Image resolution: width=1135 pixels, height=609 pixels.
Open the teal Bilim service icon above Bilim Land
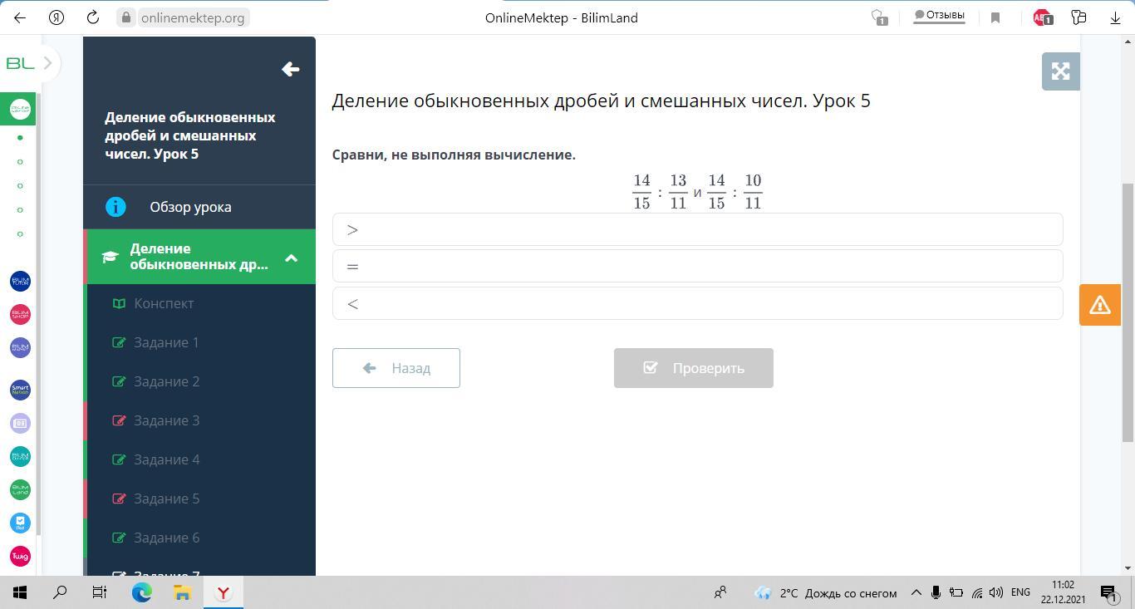tap(20, 456)
